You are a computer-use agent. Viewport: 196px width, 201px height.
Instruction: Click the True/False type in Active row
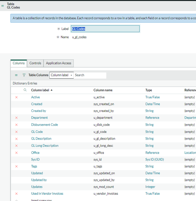coord(153,97)
